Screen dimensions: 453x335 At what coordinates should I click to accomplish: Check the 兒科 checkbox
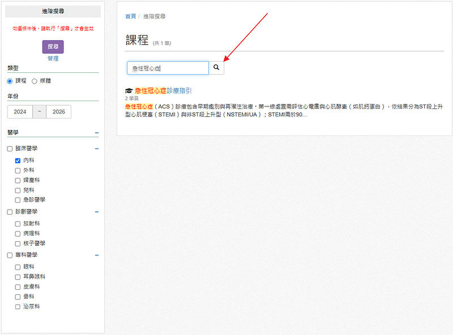point(18,190)
